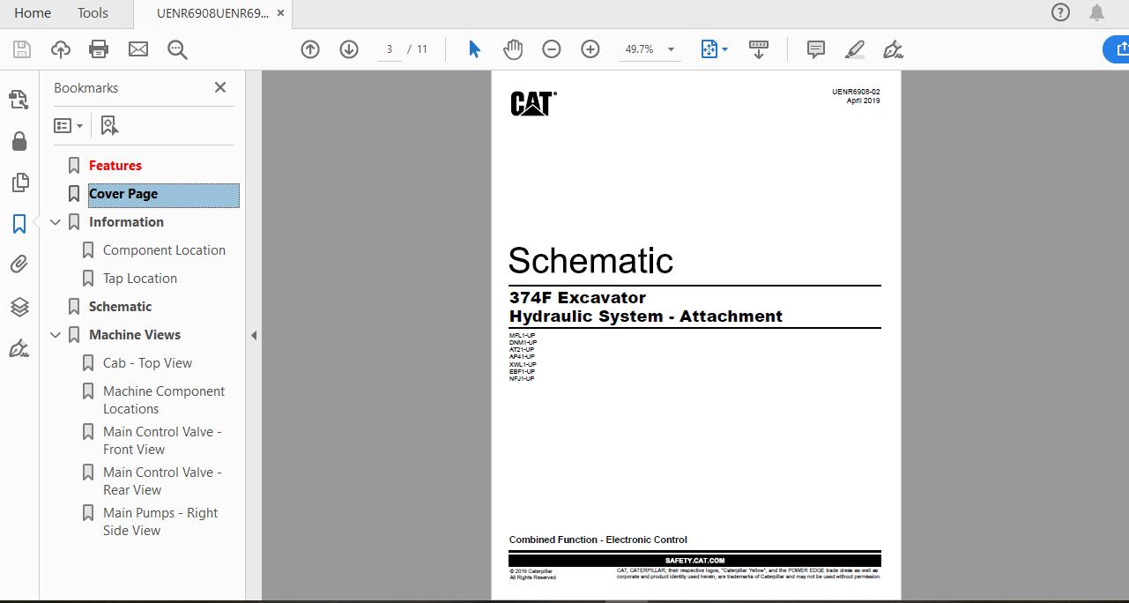1129x603 pixels.
Task: Select the Highlight text pen tool
Action: tap(854, 49)
